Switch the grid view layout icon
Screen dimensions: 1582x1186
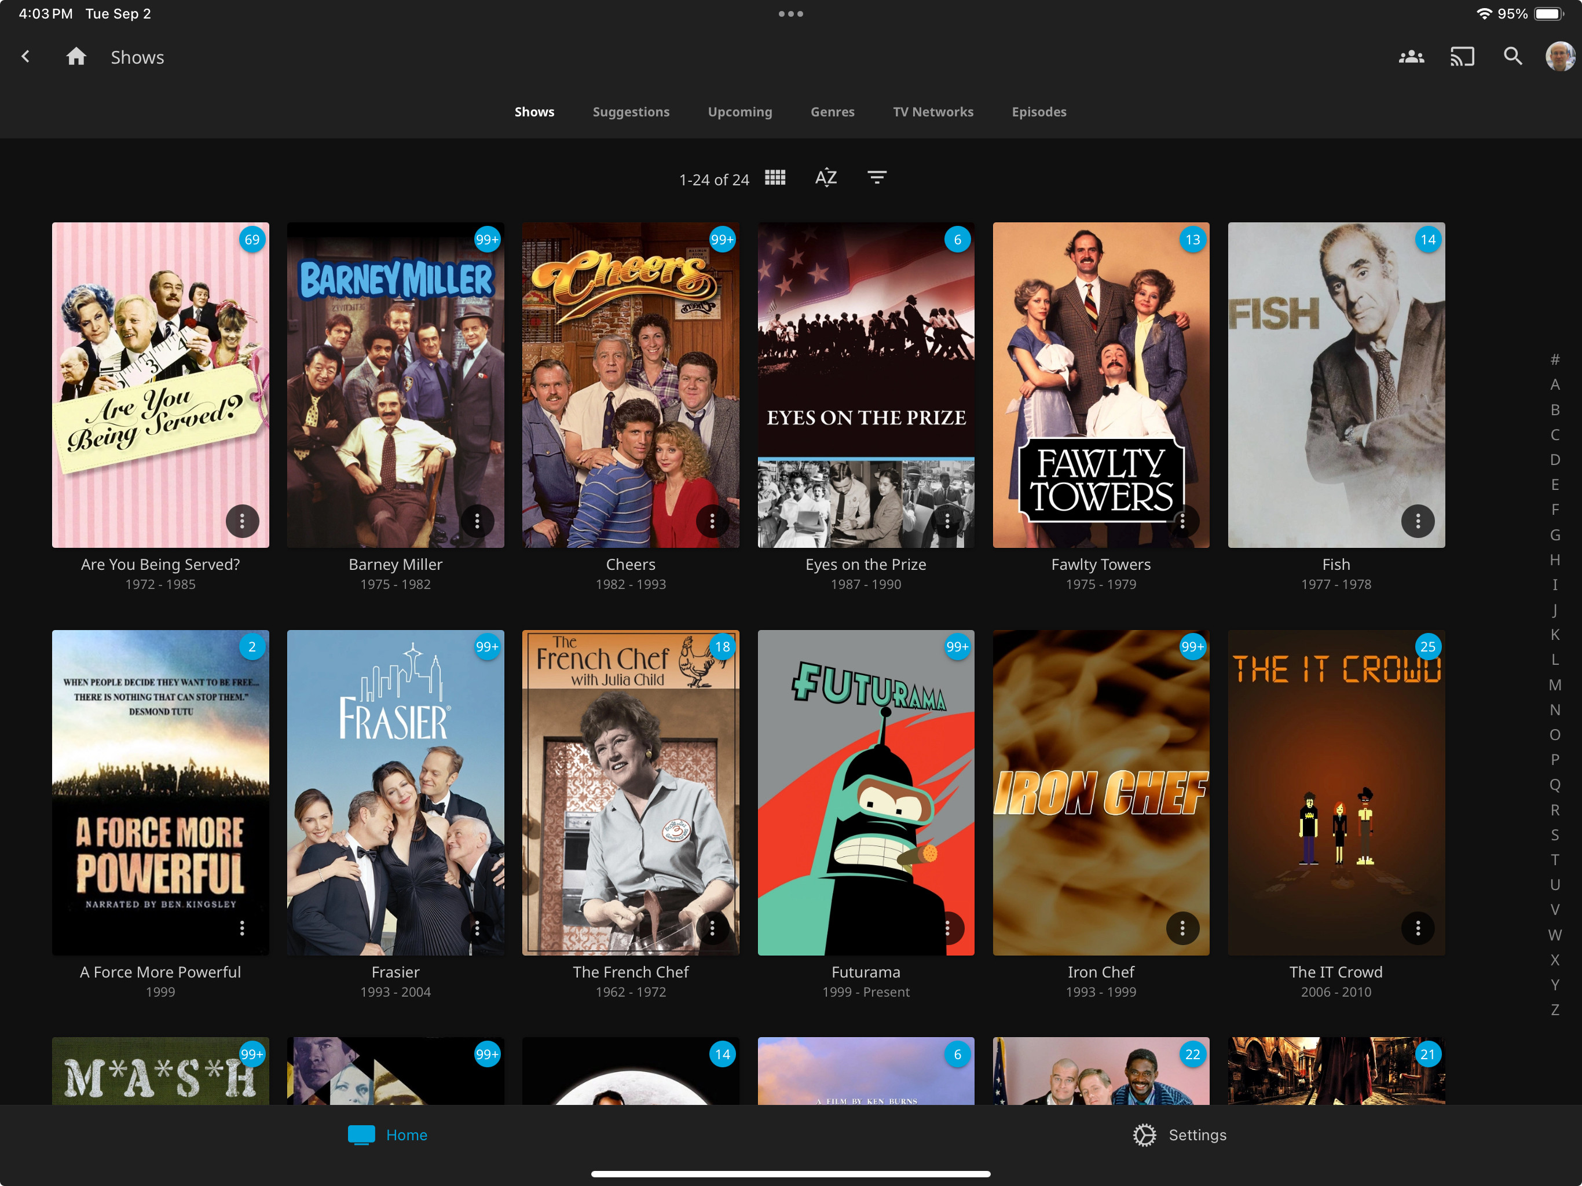click(x=775, y=177)
